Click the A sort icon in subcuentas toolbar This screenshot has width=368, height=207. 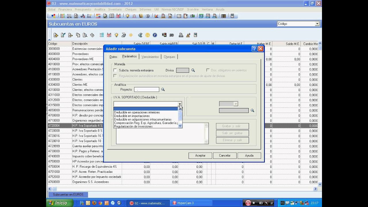pyautogui.click(x=188, y=35)
